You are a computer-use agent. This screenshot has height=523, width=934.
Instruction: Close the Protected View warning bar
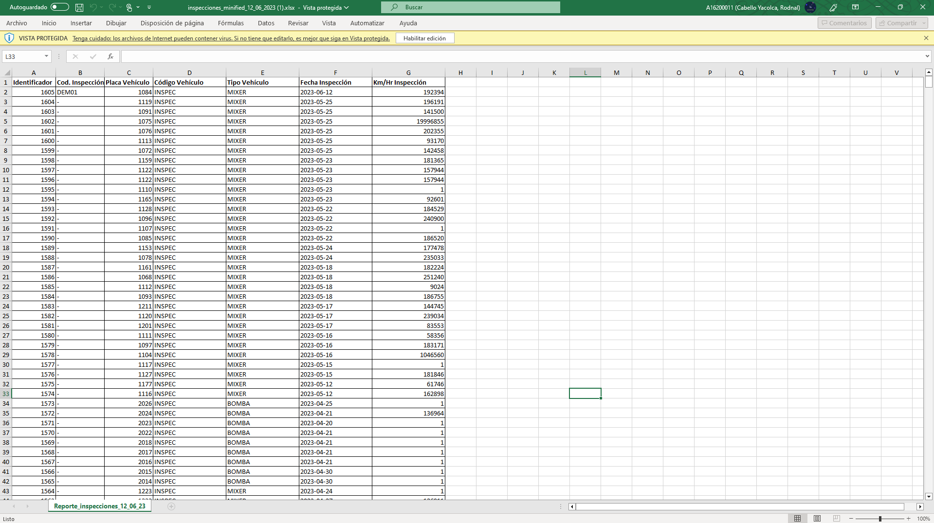926,38
